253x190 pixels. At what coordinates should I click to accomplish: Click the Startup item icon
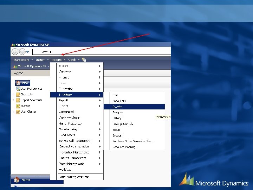tap(18, 106)
